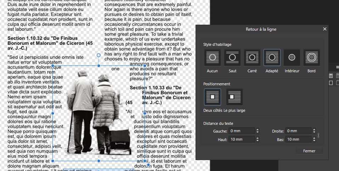Screen dimensions: 339x171
Task: Click the text "est laborum."
Action: [21, 29]
